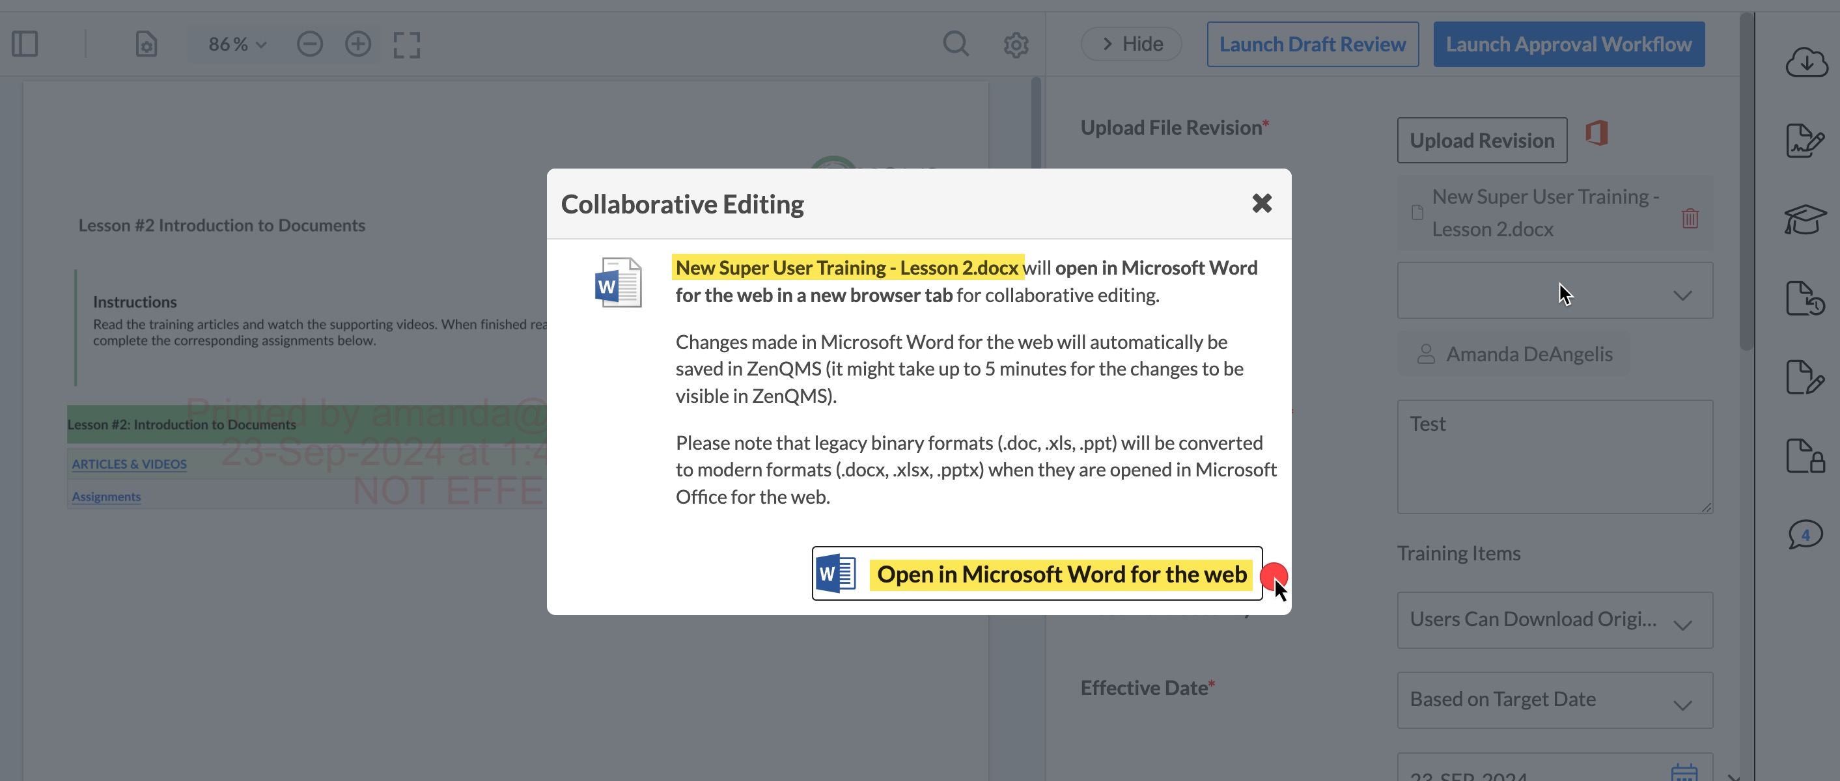Click the document viewer scrollbar
This screenshot has width=1840, height=781.
click(1036, 123)
